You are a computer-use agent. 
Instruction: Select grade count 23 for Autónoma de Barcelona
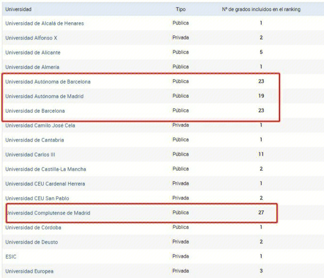[261, 81]
